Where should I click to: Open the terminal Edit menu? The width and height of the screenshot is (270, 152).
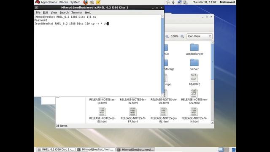click(x=46, y=12)
